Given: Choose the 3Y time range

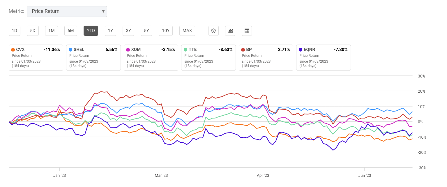Looking at the screenshot, I should pyautogui.click(x=128, y=31).
